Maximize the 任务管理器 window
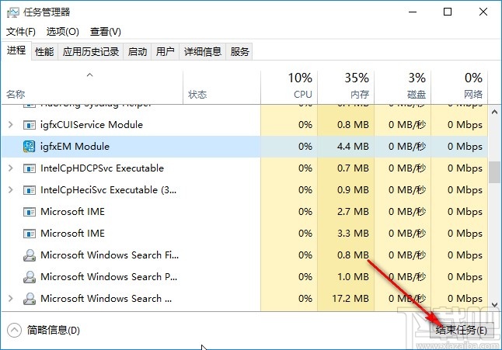The height and width of the screenshot is (350, 502). 448,12
